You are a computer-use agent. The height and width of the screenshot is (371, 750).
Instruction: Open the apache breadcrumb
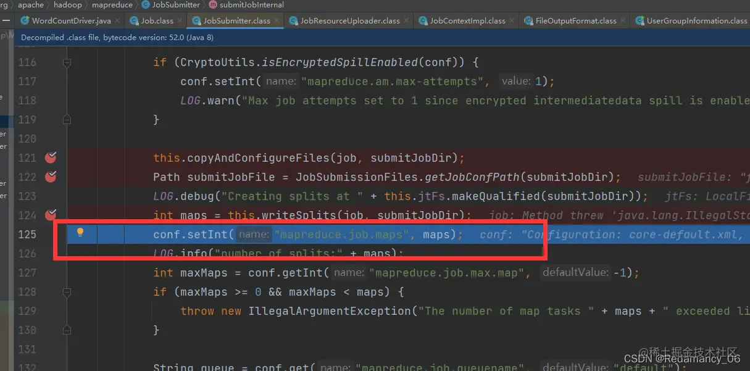click(31, 4)
